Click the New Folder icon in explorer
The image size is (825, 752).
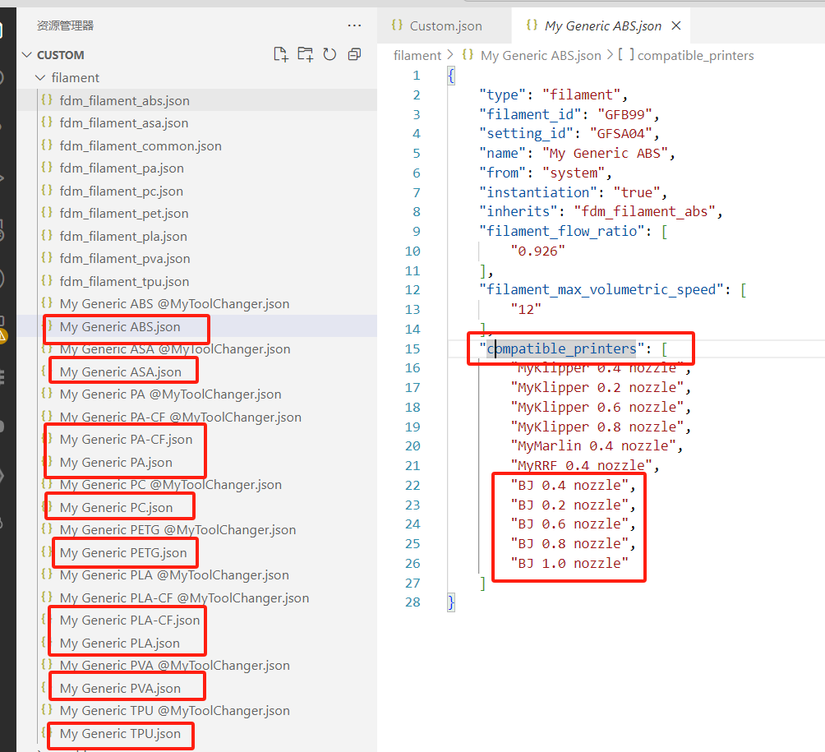point(305,55)
